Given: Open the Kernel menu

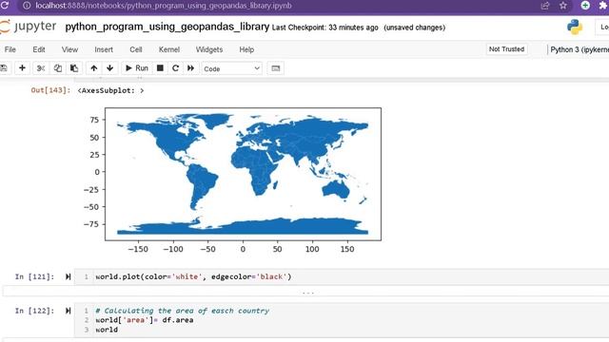Looking at the screenshot, I should point(169,49).
